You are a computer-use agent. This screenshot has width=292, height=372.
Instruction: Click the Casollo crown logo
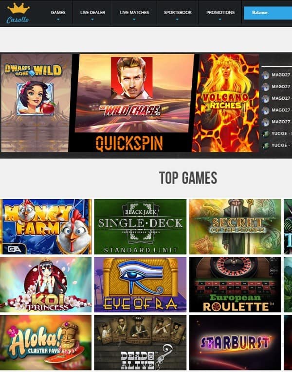[18, 13]
